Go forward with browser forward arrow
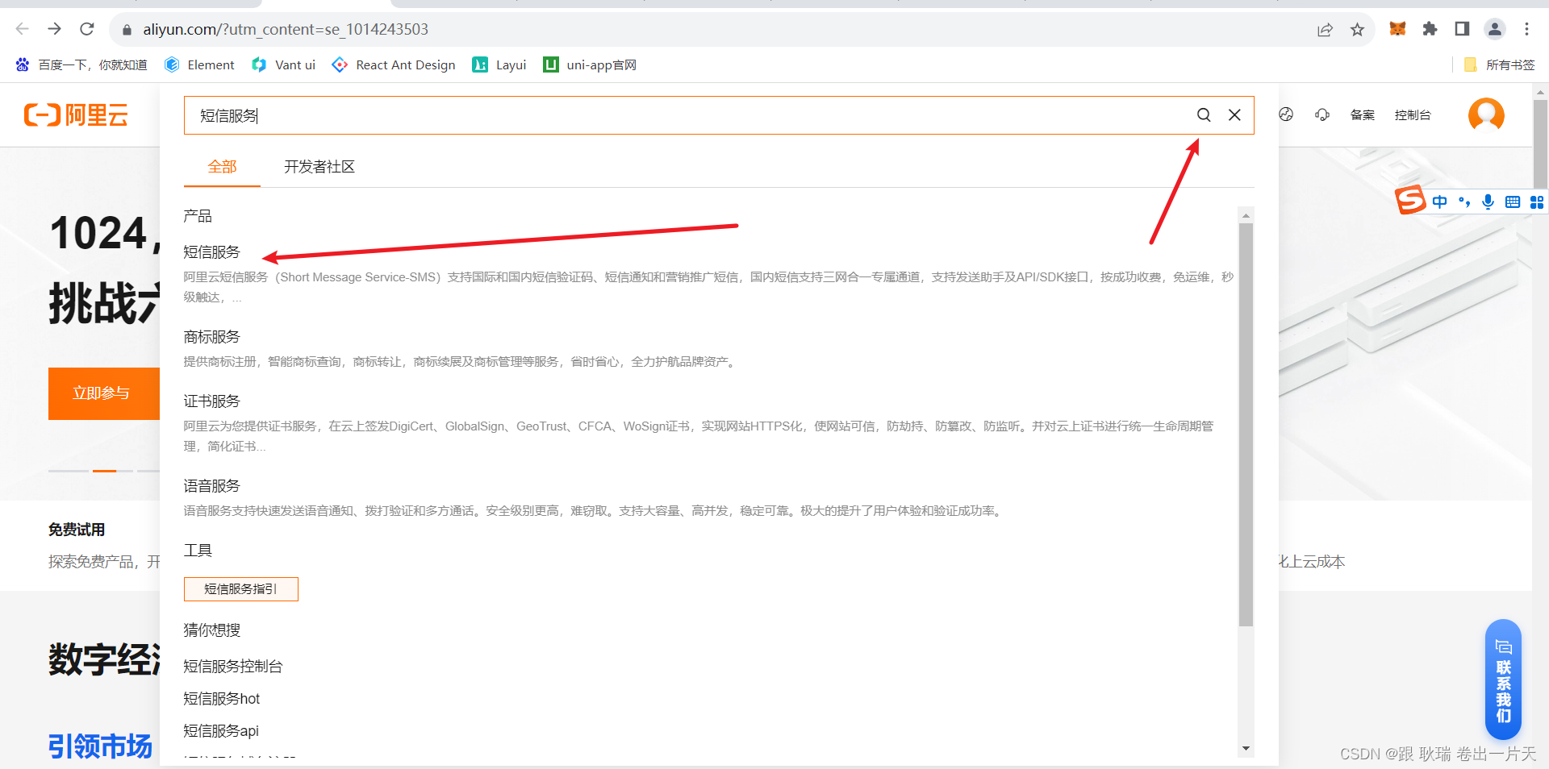Image resolution: width=1549 pixels, height=769 pixels. pos(54,29)
